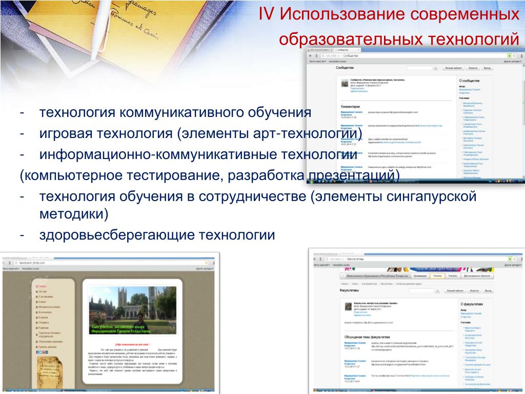Select Дистанционное обучение tab on Факультативы page

[477, 275]
